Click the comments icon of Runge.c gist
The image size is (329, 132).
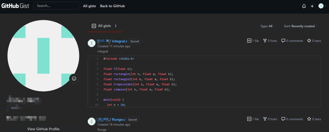(283, 119)
